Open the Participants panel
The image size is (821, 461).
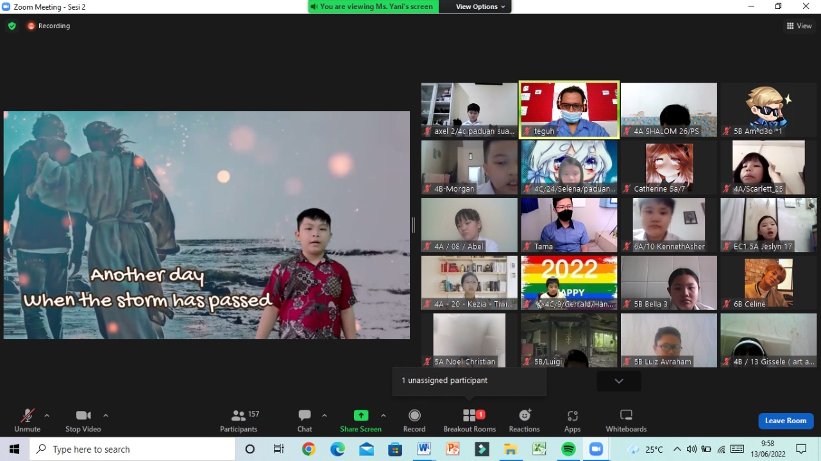(x=239, y=421)
